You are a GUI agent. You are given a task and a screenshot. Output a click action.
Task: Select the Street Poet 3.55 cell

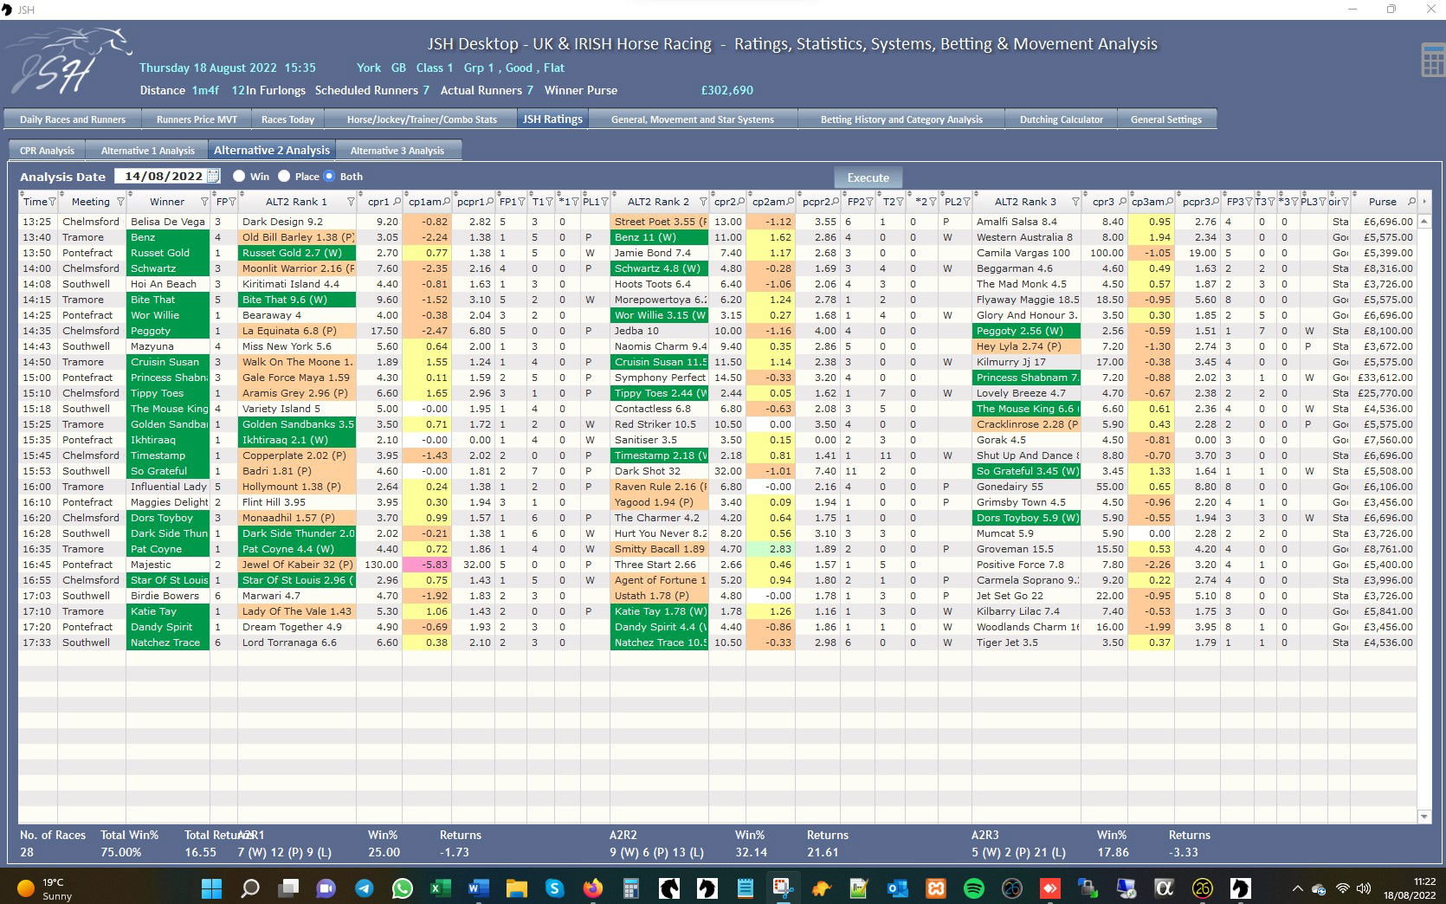[659, 222]
